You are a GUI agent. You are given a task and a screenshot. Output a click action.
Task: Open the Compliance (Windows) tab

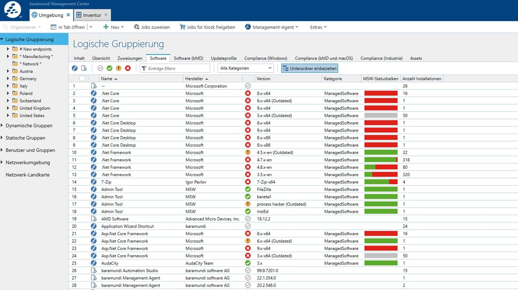click(x=266, y=58)
